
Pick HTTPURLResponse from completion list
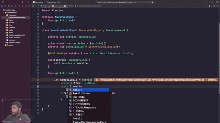[x=89, y=108]
